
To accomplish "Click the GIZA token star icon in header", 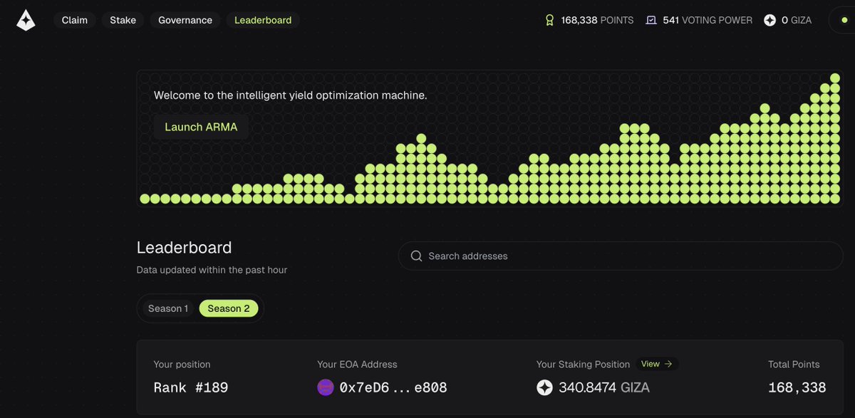I will point(769,20).
